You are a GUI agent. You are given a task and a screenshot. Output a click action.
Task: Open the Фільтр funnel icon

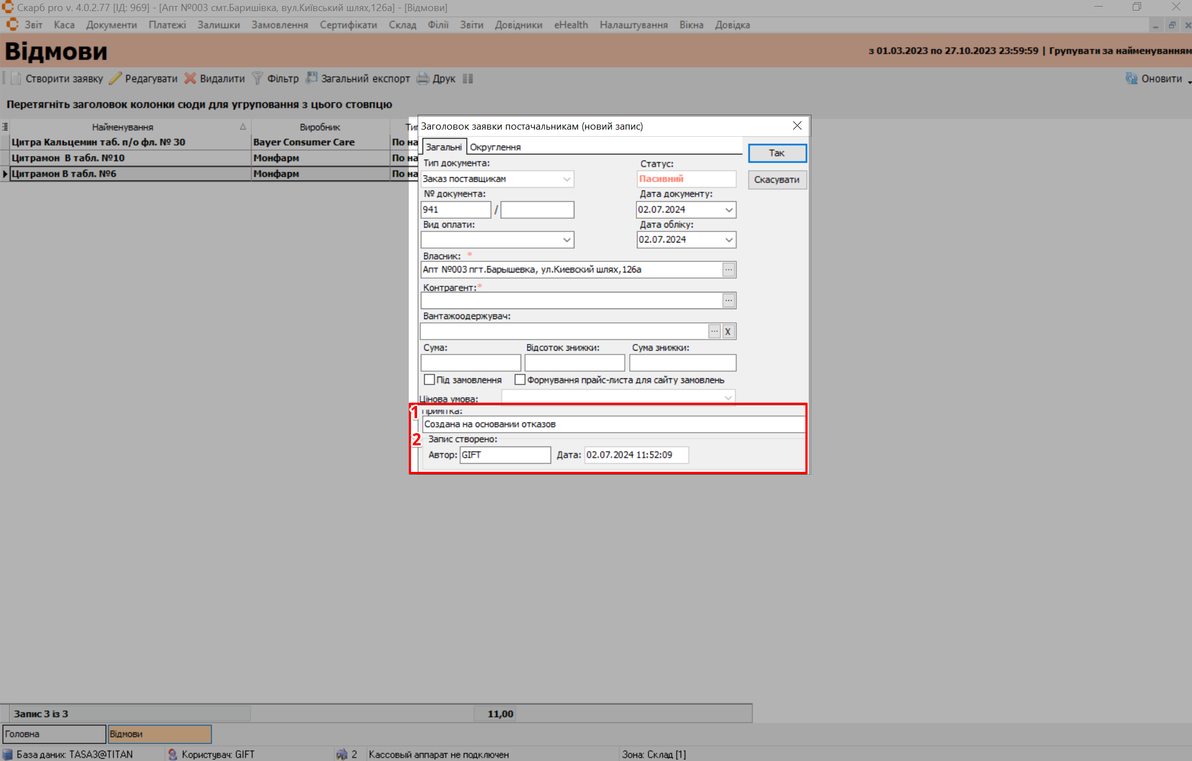click(x=258, y=79)
